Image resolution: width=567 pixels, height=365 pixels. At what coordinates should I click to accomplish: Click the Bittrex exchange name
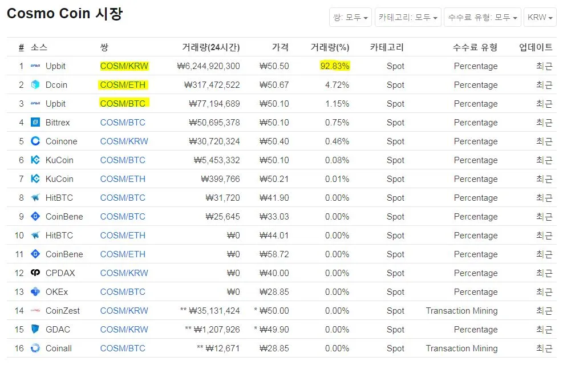(x=58, y=123)
